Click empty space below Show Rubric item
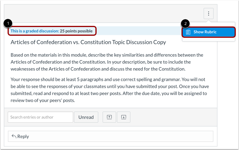239x150 pixels. click(x=209, y=39)
